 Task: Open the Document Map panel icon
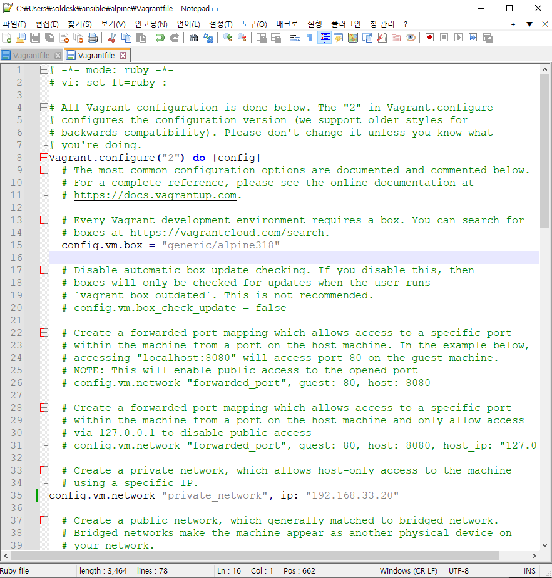353,38
